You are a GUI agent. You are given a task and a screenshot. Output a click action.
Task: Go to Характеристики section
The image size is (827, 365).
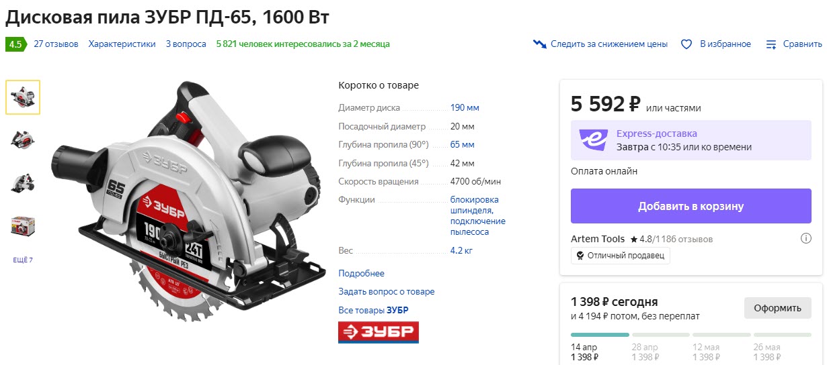(122, 44)
